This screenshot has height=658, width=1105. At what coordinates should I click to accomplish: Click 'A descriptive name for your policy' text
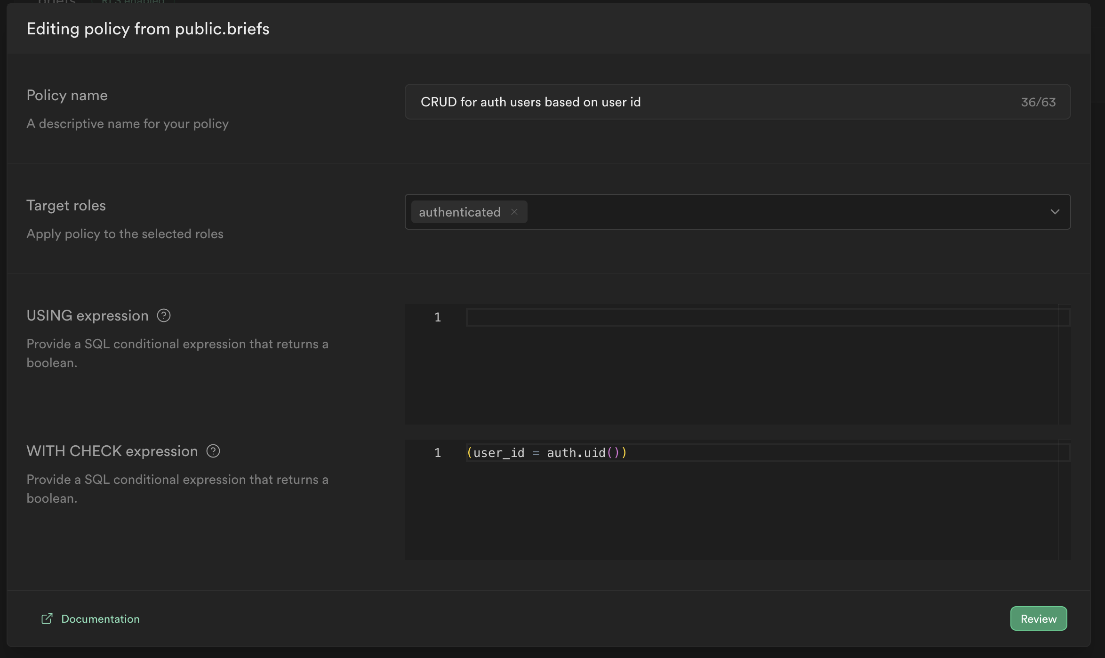point(128,123)
